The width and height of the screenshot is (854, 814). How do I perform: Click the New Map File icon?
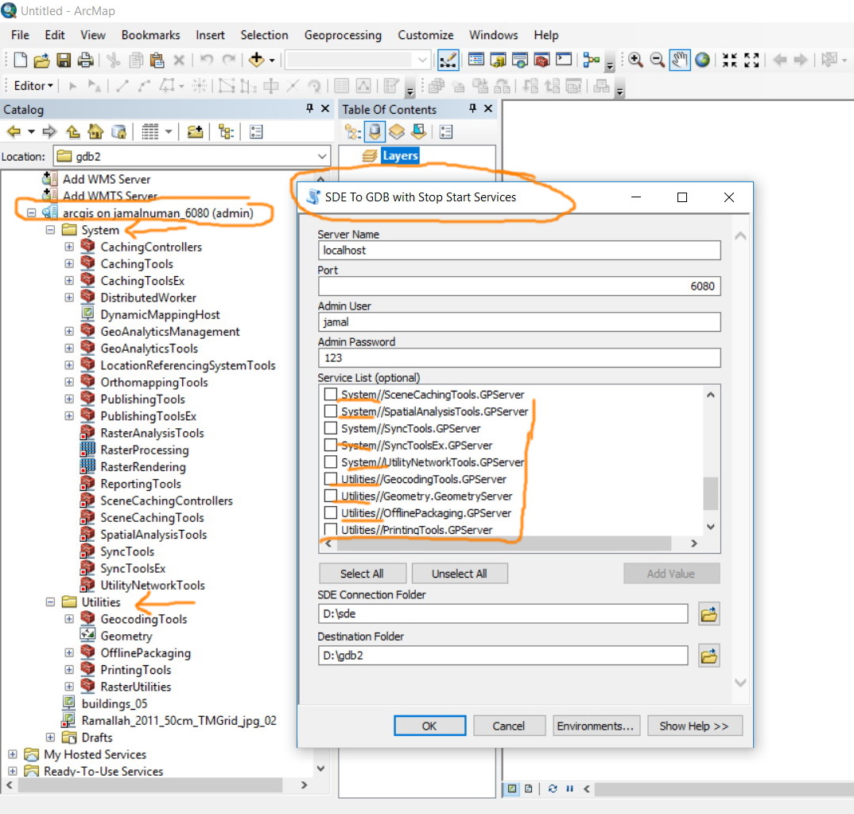20,60
